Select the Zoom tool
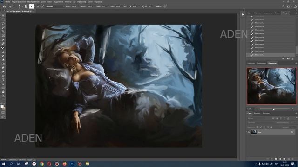Viewport: 298px width, 167px height. click(3, 96)
